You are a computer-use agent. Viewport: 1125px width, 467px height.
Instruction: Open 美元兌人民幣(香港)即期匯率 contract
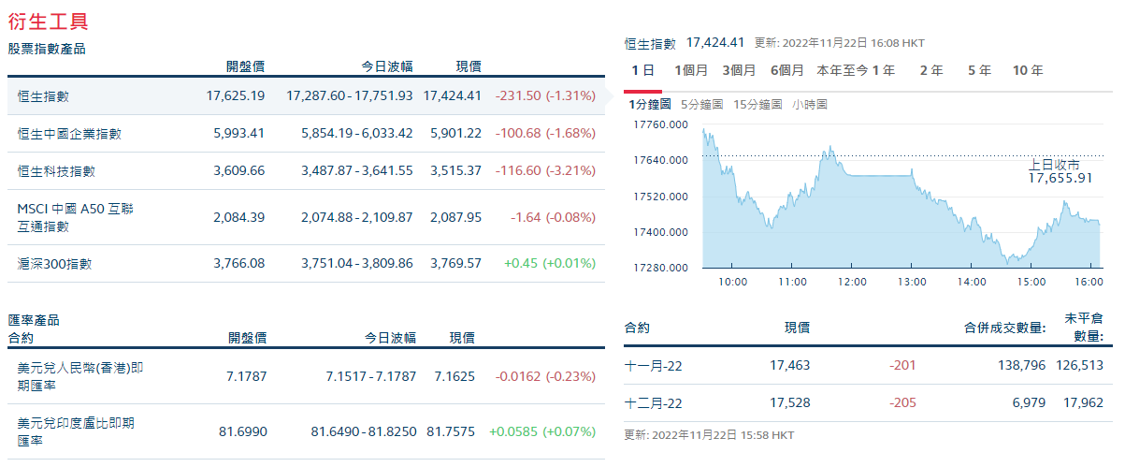(307, 376)
